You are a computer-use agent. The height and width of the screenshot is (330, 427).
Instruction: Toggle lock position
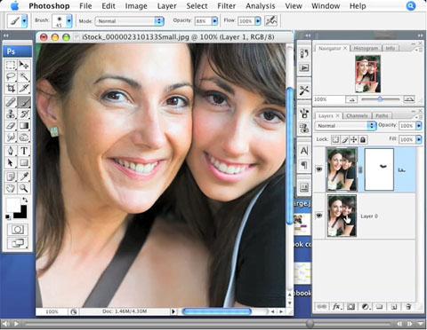coord(354,139)
